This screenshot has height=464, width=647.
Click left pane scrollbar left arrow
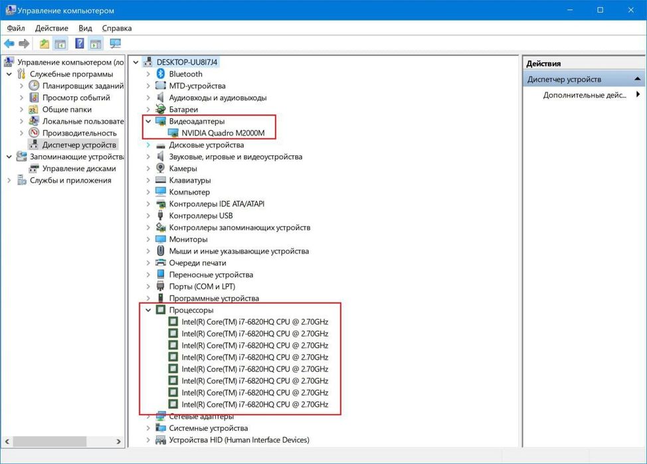coord(7,441)
